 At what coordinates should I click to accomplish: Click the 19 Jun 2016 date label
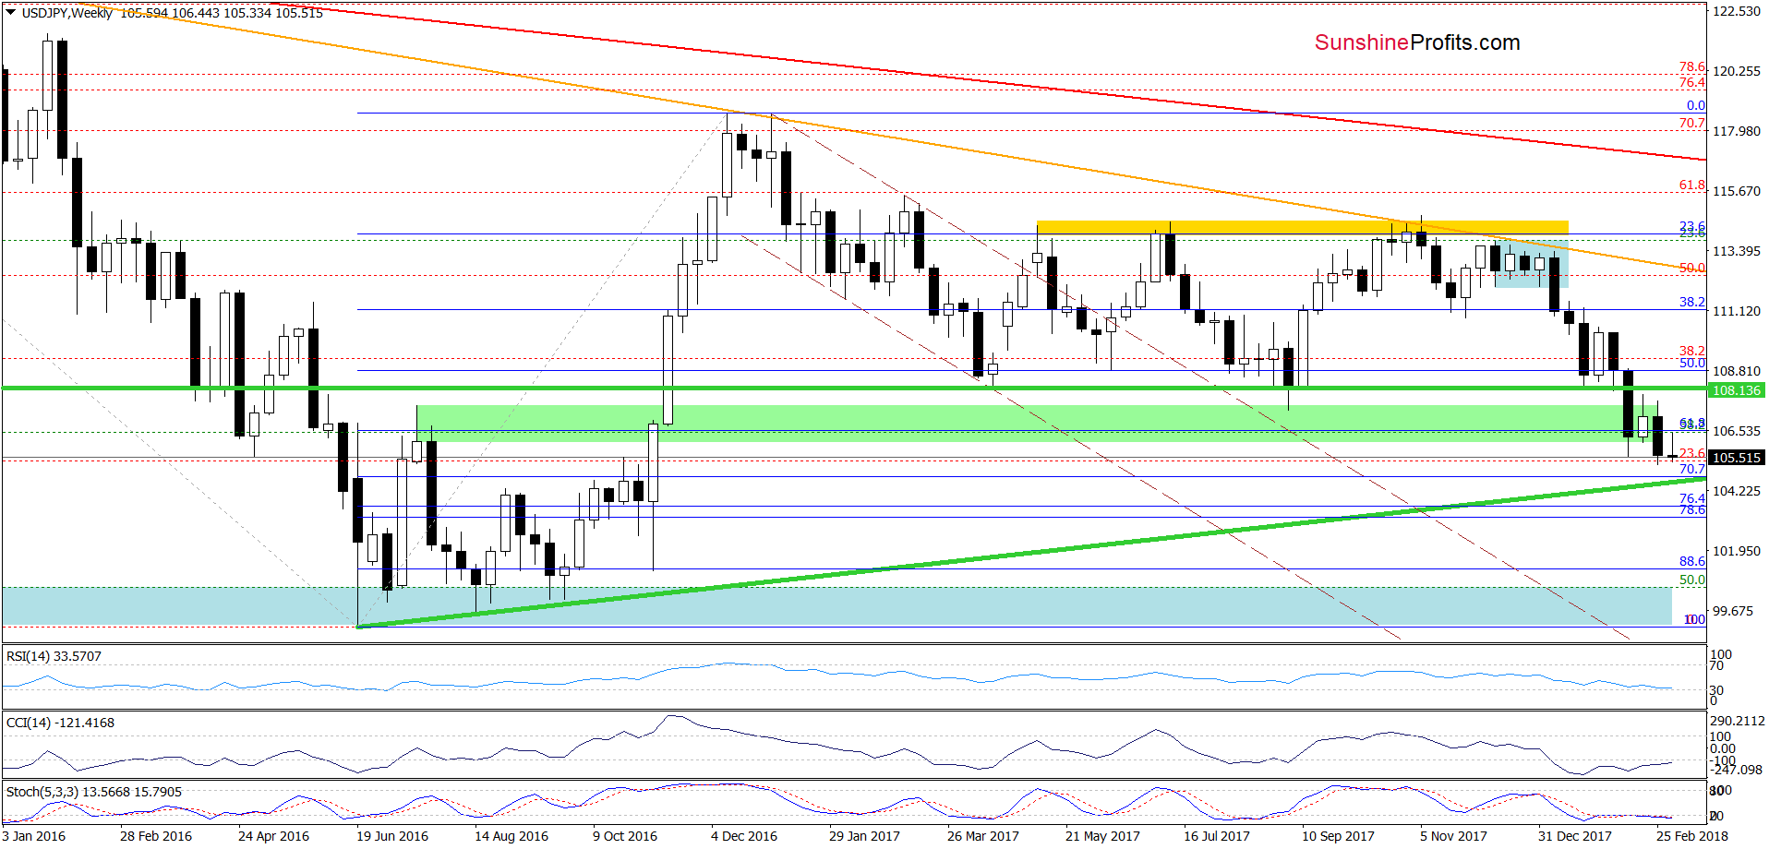(x=392, y=836)
